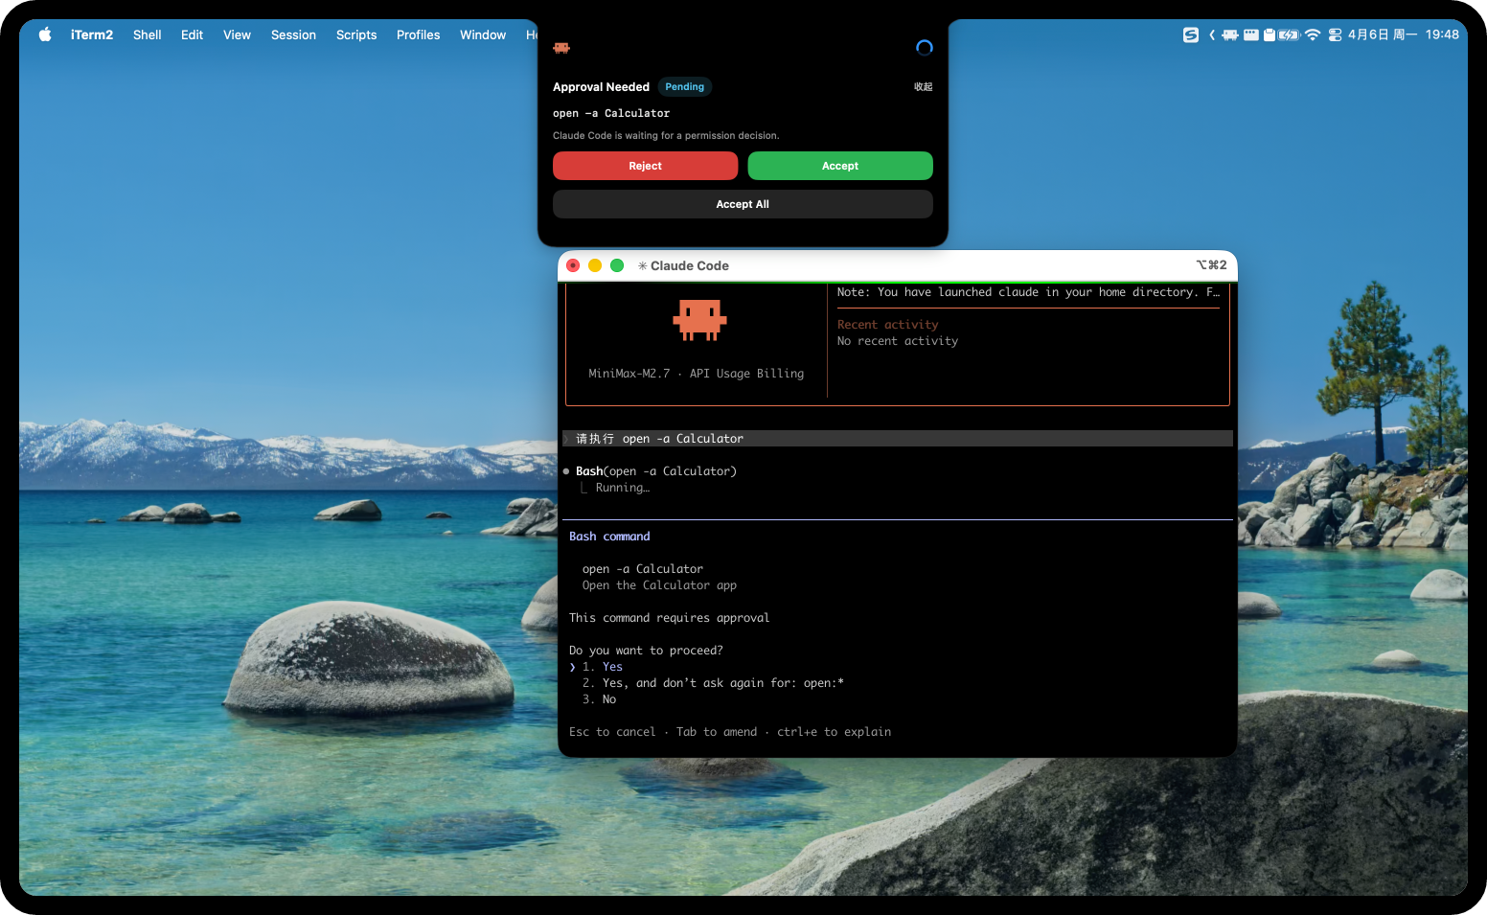This screenshot has width=1487, height=915.
Task: Click the 'Bash command' heading
Action: pos(609,537)
